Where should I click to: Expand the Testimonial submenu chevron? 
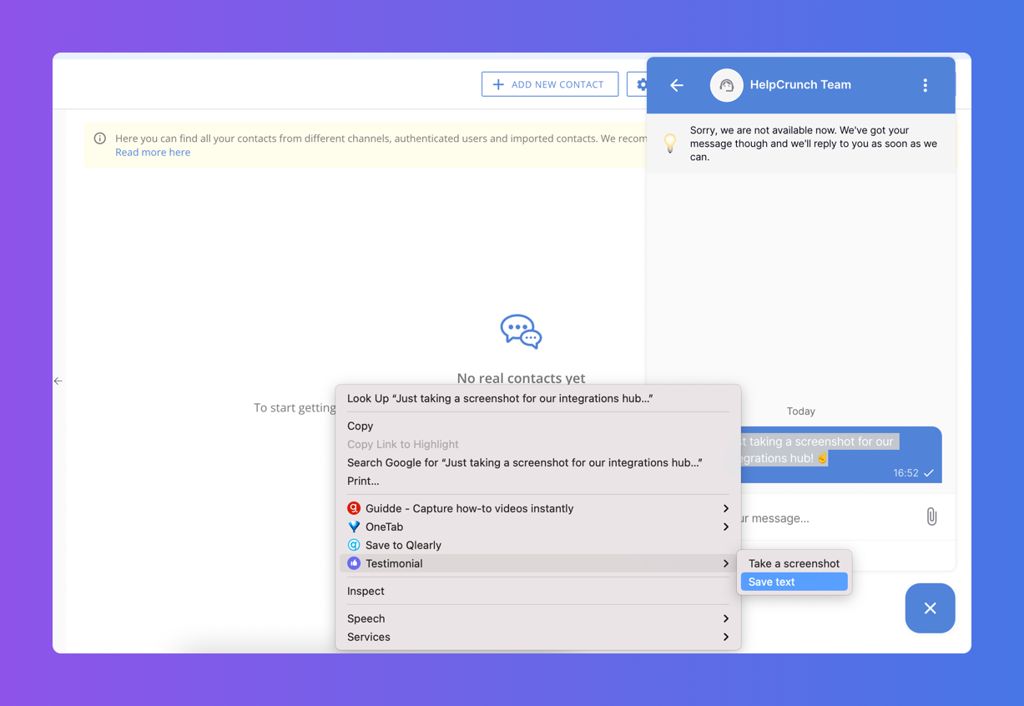726,563
